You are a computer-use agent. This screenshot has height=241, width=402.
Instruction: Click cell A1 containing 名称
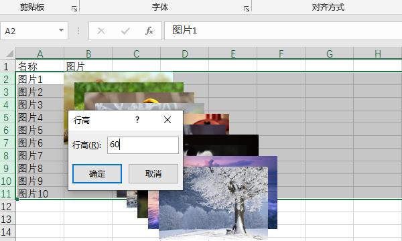(x=40, y=66)
